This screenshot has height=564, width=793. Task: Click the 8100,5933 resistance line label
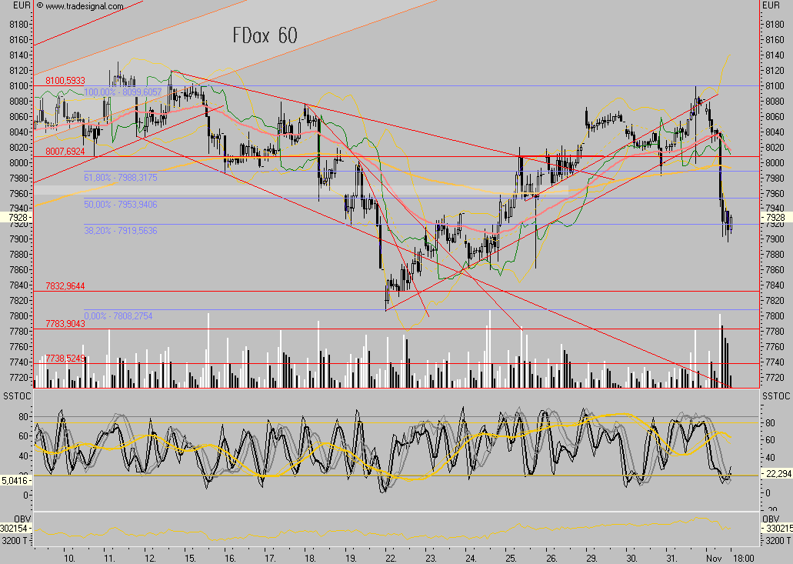pos(65,81)
